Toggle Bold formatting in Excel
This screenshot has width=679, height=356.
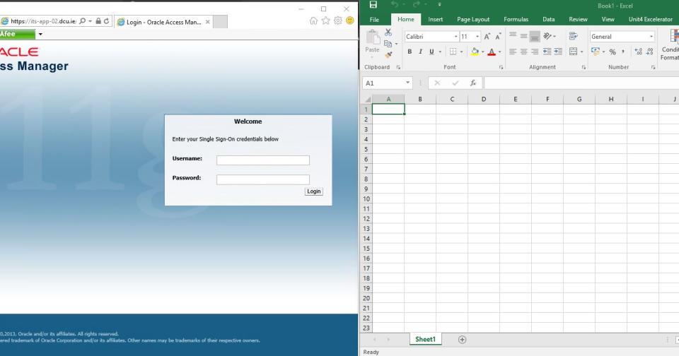point(410,52)
